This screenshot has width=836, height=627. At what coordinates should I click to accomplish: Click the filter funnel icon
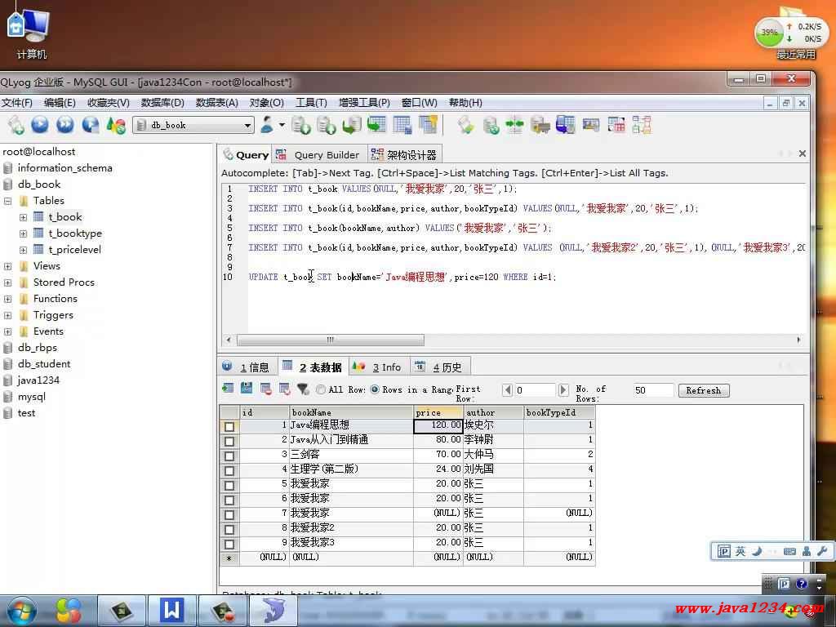click(304, 389)
